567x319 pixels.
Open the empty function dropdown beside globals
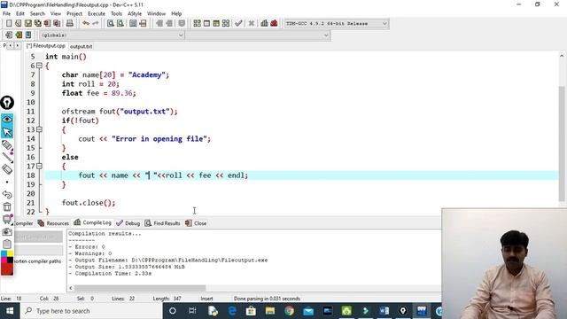pyautogui.click(x=258, y=35)
